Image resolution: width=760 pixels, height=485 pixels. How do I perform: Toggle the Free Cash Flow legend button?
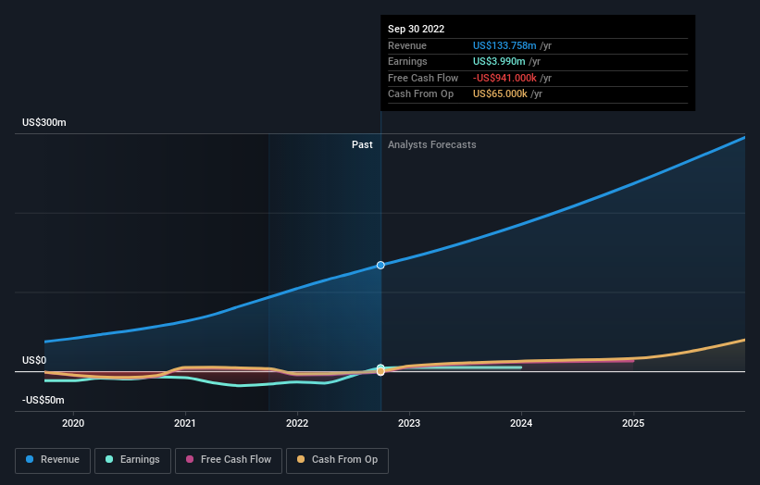[x=229, y=460]
